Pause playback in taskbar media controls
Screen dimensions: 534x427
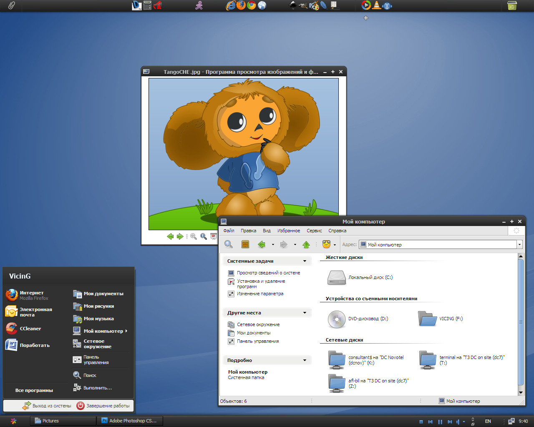coord(440,422)
